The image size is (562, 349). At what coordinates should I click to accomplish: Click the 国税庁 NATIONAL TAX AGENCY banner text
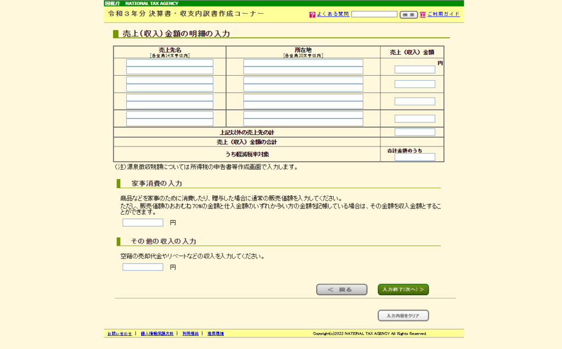coord(142,3)
